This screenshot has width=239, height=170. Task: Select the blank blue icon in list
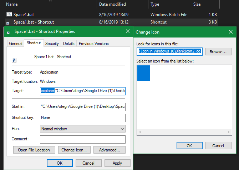pos(144,73)
